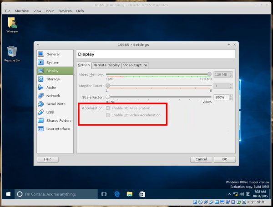Open the General settings category
The width and height of the screenshot is (273, 207).
(52, 54)
